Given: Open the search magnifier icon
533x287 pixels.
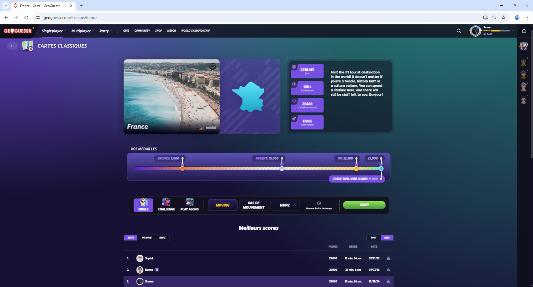Looking at the screenshot, I should point(459,31).
